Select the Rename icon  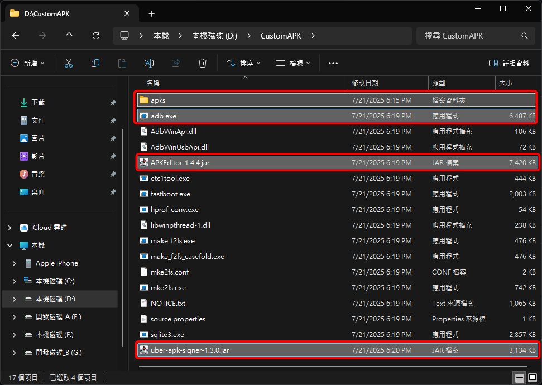point(148,63)
